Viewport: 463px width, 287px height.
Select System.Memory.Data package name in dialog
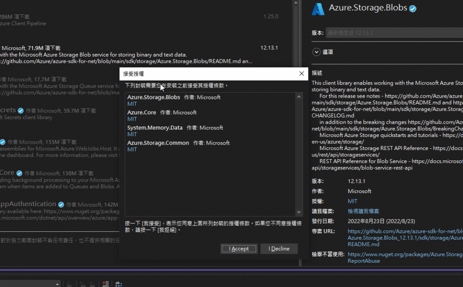155,127
